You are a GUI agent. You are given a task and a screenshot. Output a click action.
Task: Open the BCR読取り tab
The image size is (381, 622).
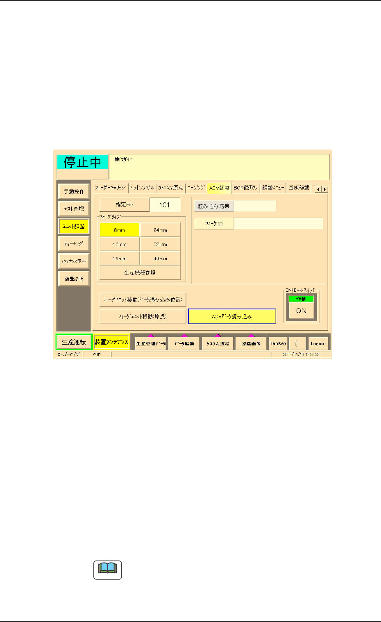[246, 188]
